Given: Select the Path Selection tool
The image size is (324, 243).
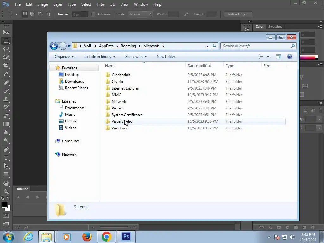Looking at the screenshot, I should [6, 166].
